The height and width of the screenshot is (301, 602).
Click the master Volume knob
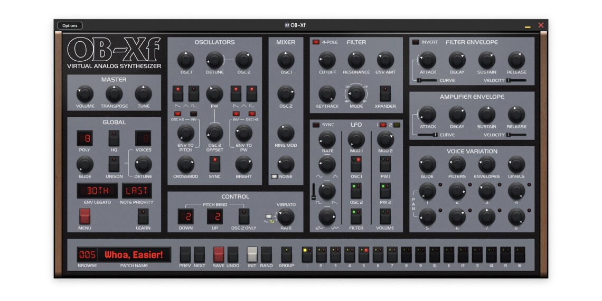(84, 94)
